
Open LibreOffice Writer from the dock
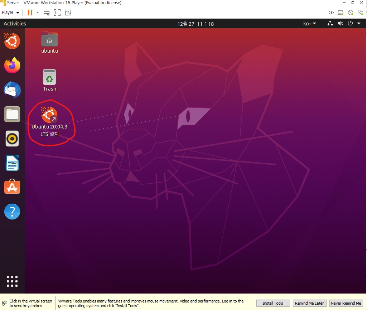point(12,163)
